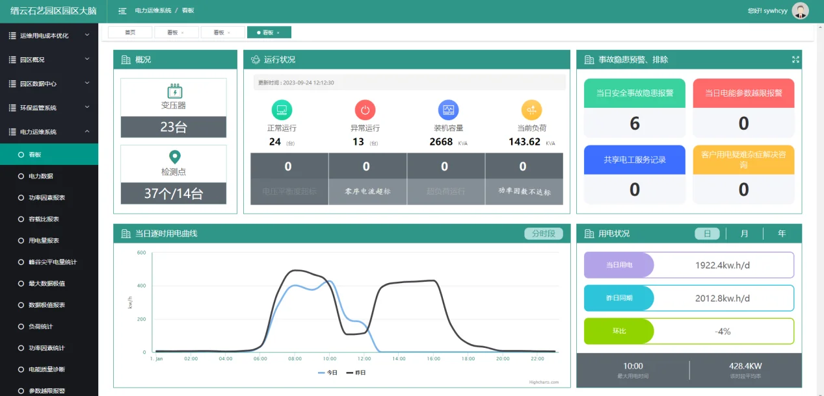The height and width of the screenshot is (396, 824).
Task: Expand 园区数据中心 with its chevron
Action: pos(87,83)
